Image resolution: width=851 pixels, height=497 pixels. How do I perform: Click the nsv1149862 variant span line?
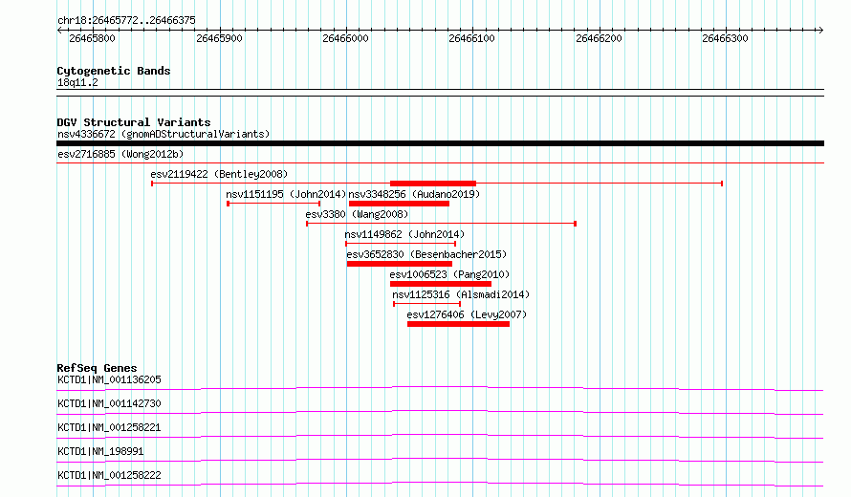pyautogui.click(x=401, y=244)
